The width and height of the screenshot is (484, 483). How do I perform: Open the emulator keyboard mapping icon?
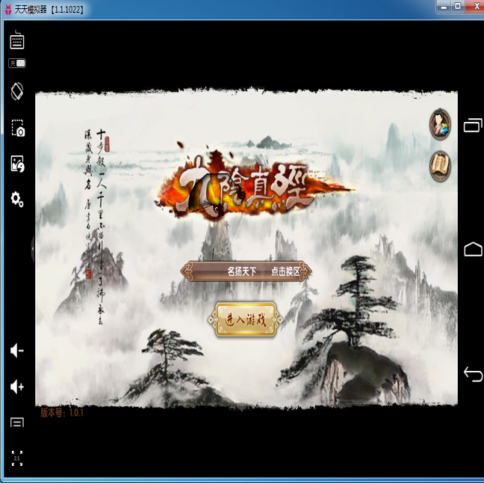(x=17, y=41)
